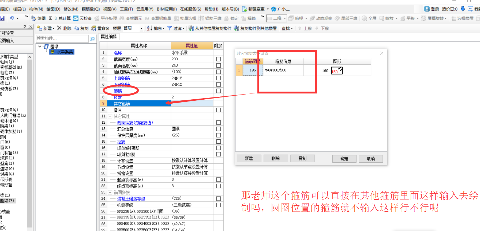Click the undo arrow icon
The height and width of the screenshot is (231, 480).
12,18
